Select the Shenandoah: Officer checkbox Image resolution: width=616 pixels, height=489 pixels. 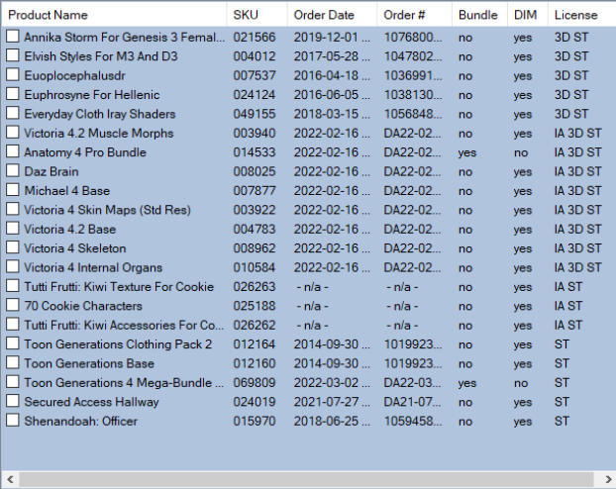(x=13, y=421)
